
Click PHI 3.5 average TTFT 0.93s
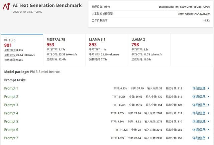click(x=19, y=50)
